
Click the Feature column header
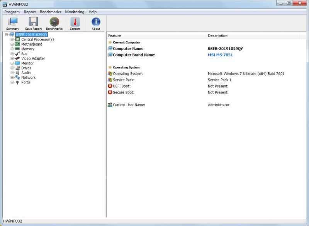point(115,36)
